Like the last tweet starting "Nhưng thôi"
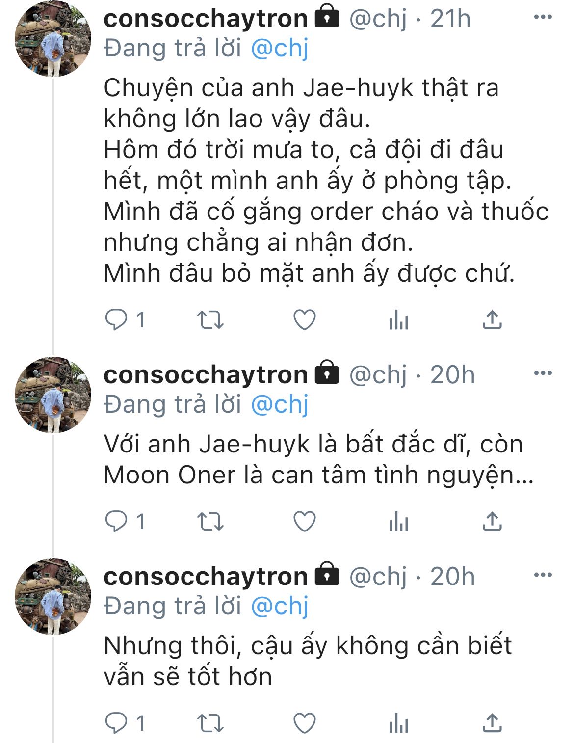Screen dimensions: 574x743 (x=304, y=723)
